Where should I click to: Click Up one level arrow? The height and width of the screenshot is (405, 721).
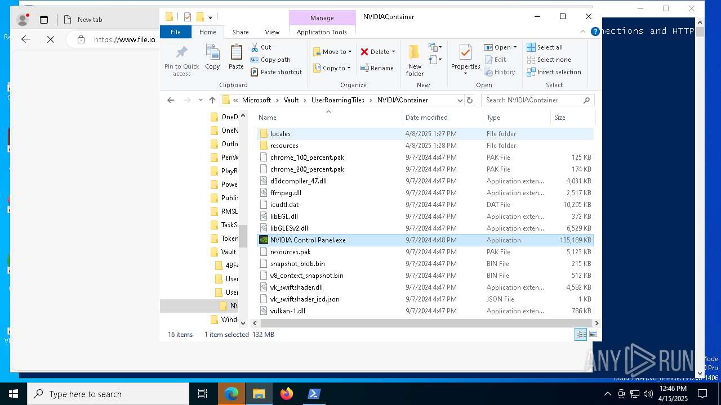pyautogui.click(x=212, y=100)
